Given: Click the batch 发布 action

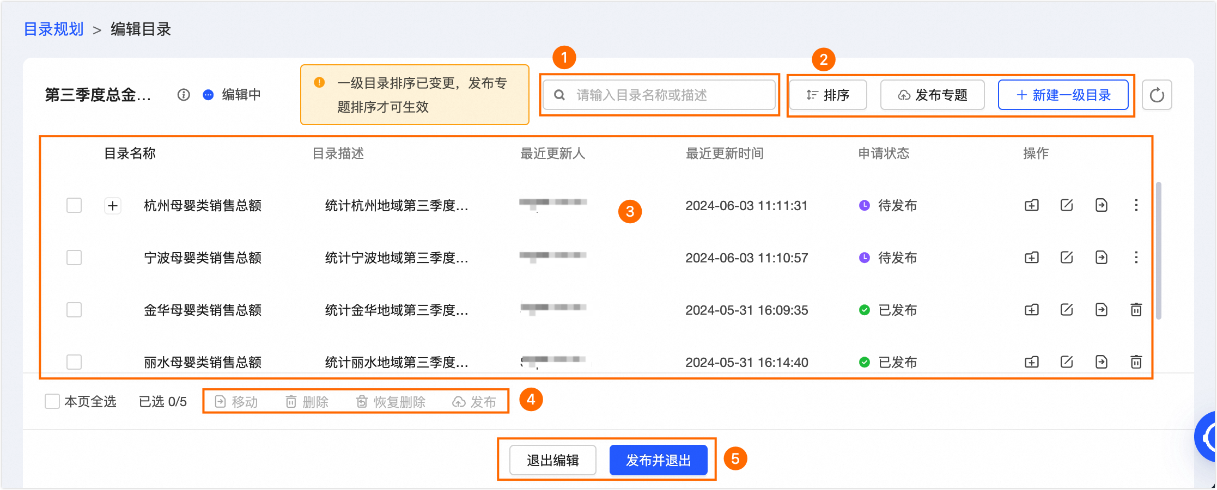Looking at the screenshot, I should coord(474,402).
